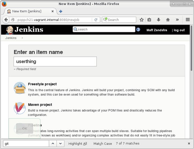
Task: Click the Jenkins logo in header
Action: coord(24,30)
